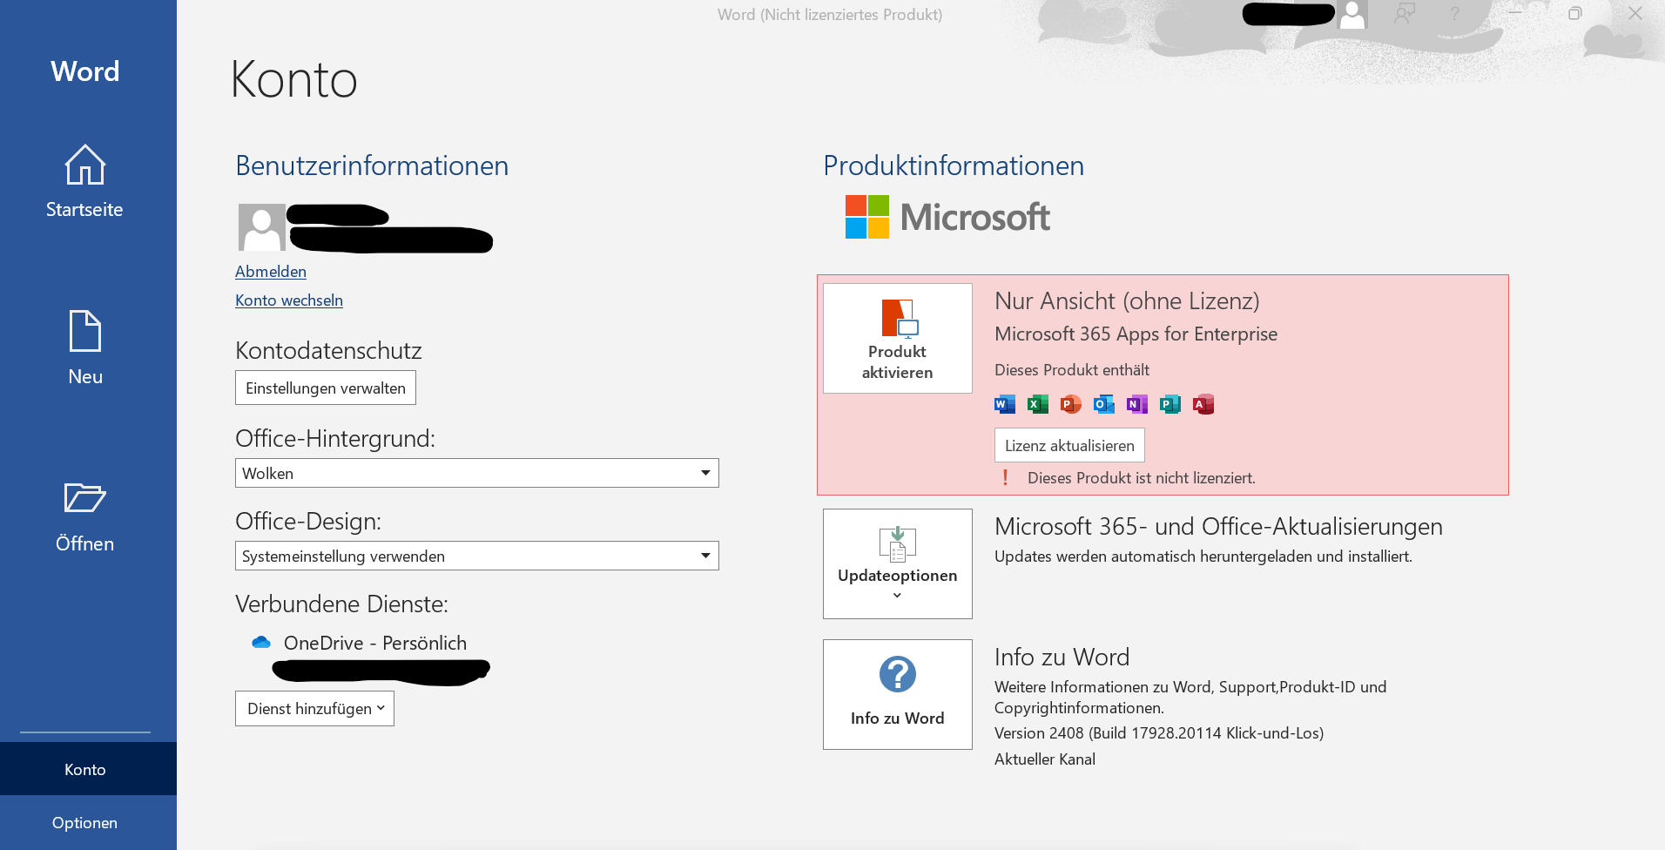The width and height of the screenshot is (1665, 850).
Task: Click the Abmelden link
Action: pyautogui.click(x=271, y=272)
